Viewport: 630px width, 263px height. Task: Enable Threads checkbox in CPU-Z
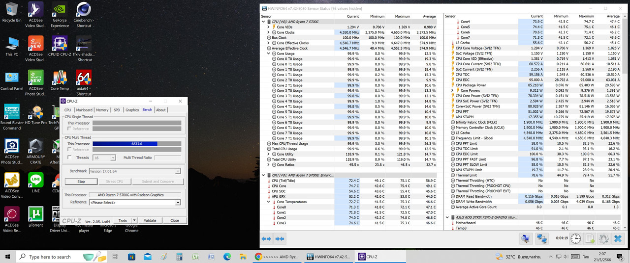69,158
